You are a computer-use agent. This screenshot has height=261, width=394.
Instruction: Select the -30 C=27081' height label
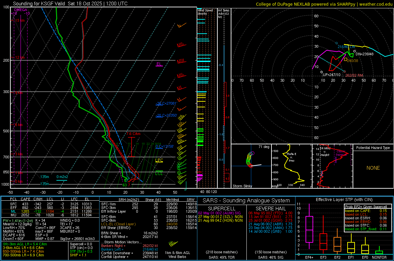(166, 103)
